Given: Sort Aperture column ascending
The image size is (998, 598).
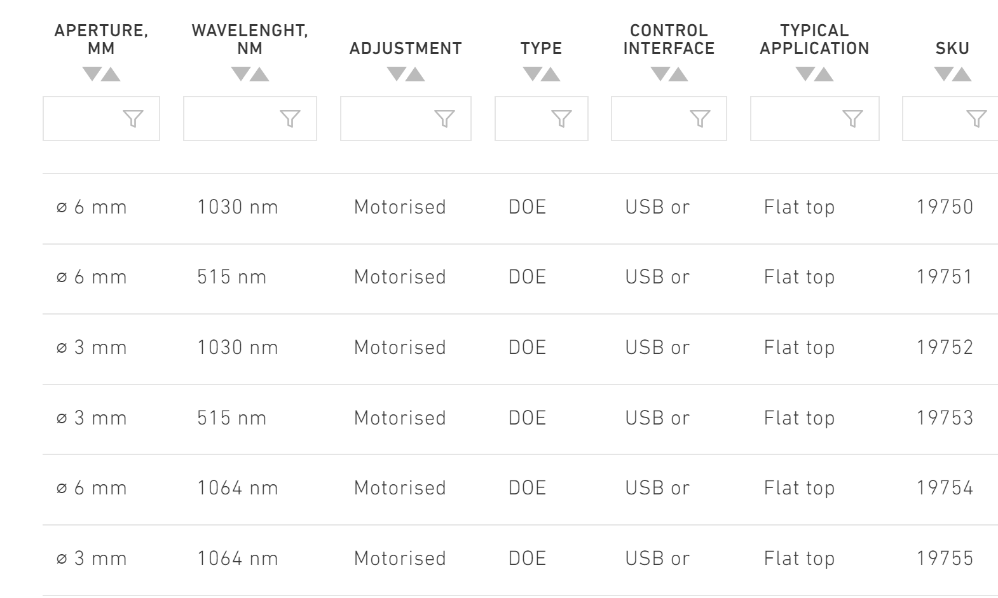Looking at the screenshot, I should (x=111, y=75).
